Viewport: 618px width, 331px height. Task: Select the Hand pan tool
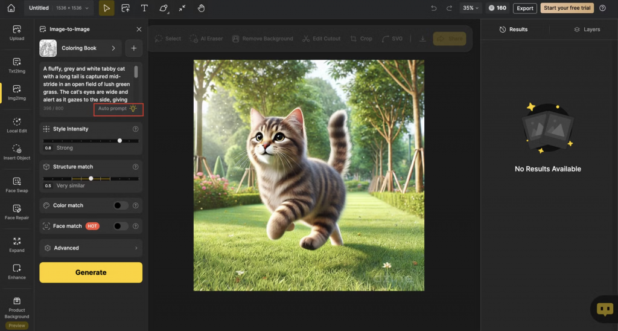tap(201, 8)
